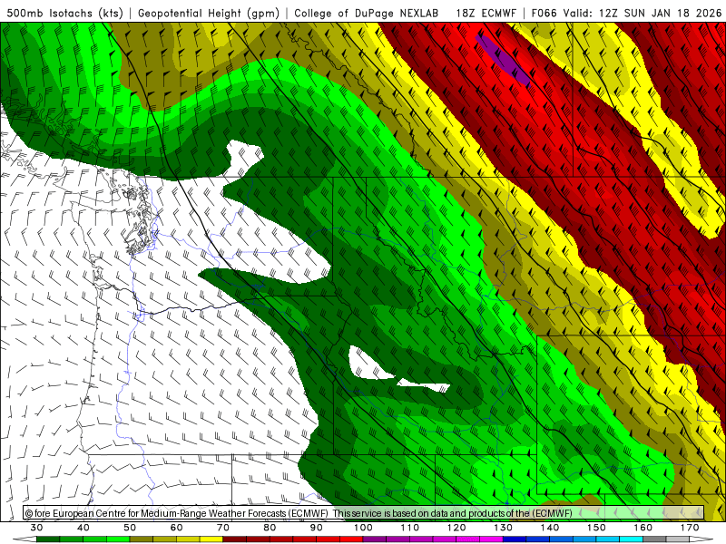Click the purple swatch starting at 100
Viewport: 726px width, 544px height.
pos(375,539)
